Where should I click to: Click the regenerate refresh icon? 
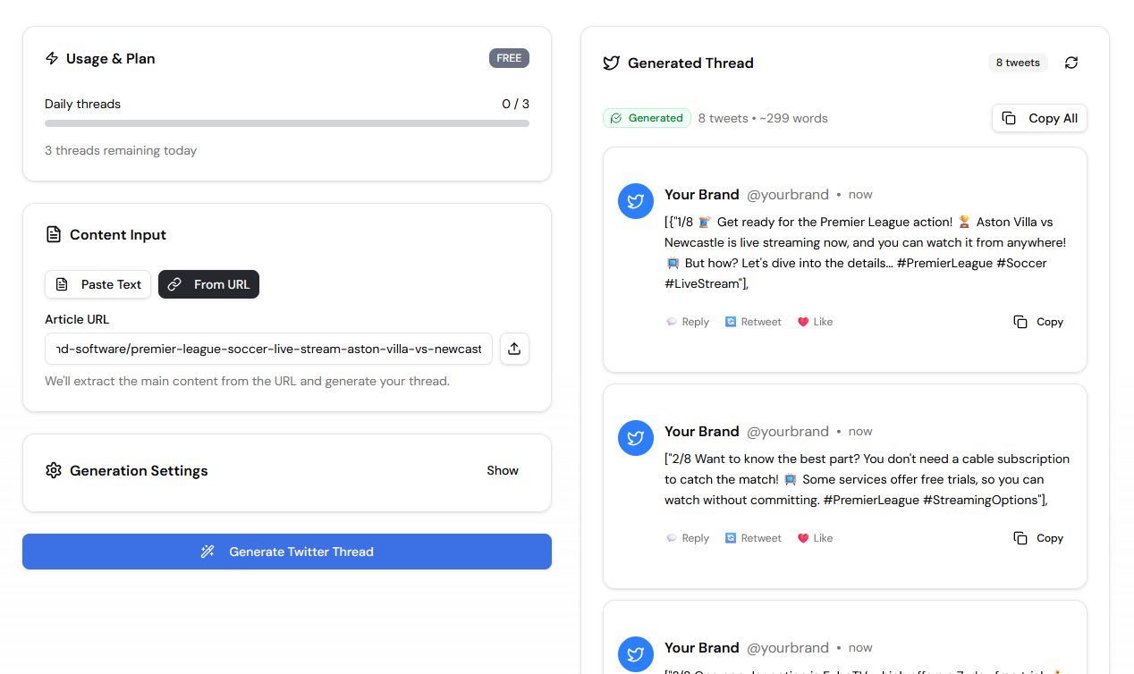[1071, 63]
